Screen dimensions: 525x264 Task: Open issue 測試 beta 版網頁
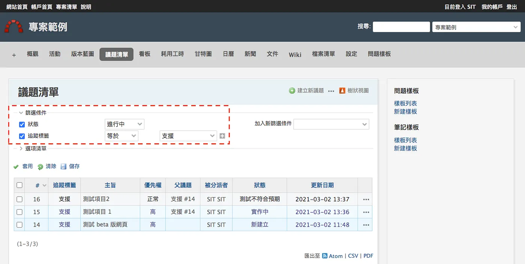click(x=105, y=225)
